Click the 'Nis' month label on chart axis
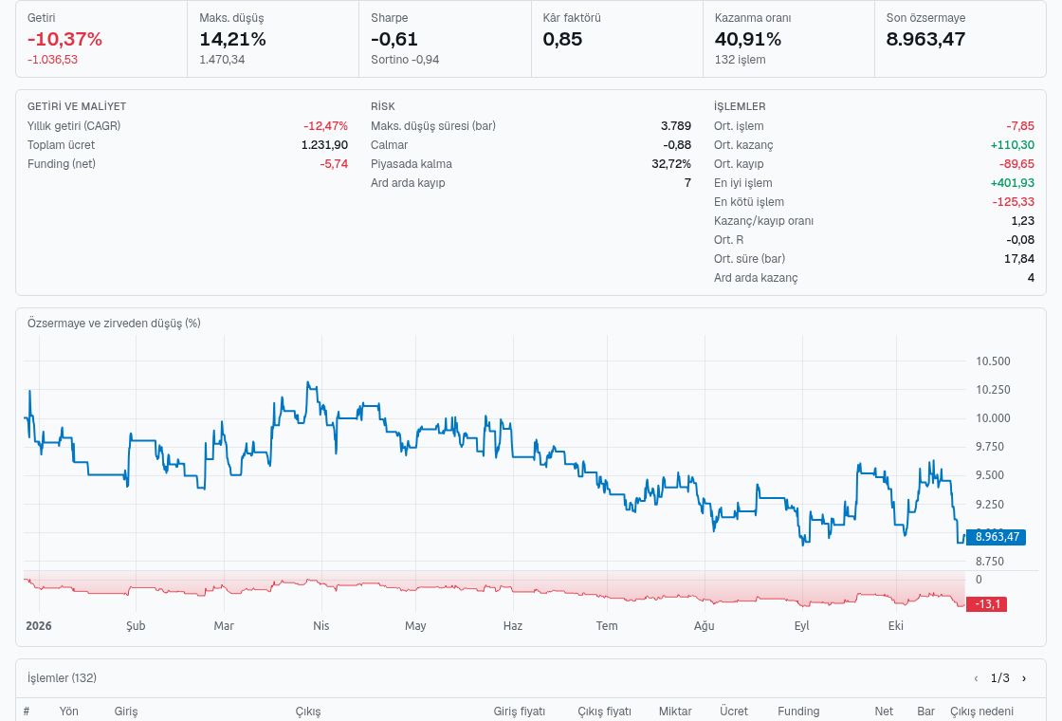This screenshot has width=1062, height=721. (321, 625)
